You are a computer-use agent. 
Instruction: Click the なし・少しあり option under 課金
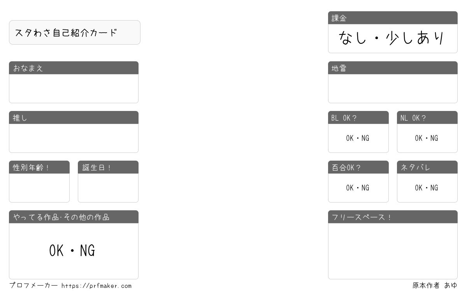(392, 38)
